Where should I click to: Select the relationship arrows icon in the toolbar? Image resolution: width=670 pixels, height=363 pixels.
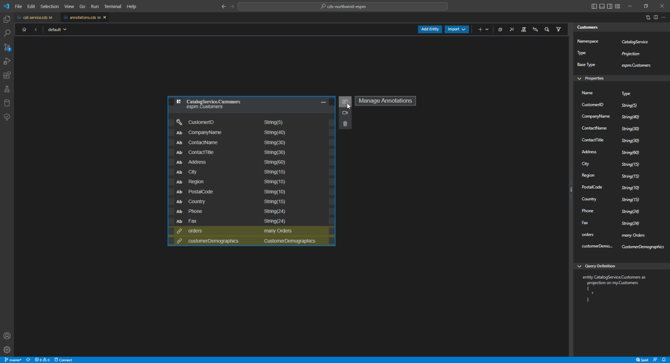[x=535, y=29]
